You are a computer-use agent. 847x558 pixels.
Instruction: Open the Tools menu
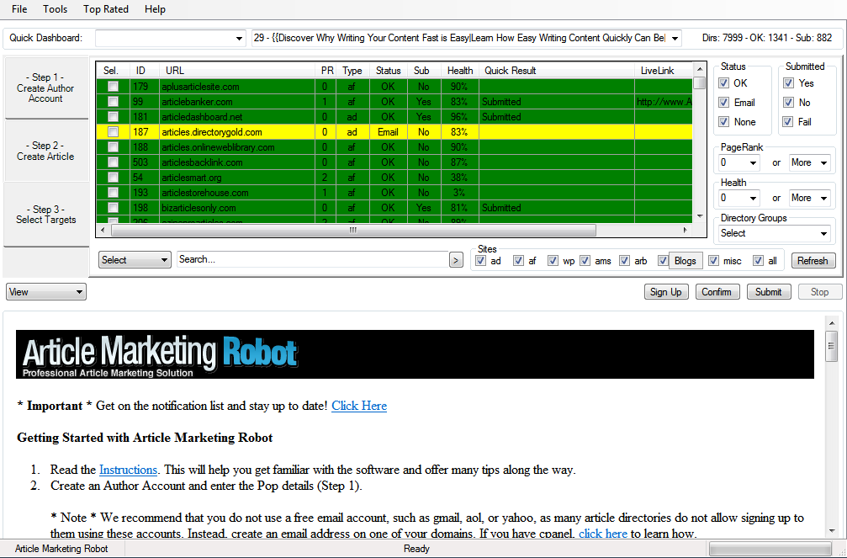point(55,9)
